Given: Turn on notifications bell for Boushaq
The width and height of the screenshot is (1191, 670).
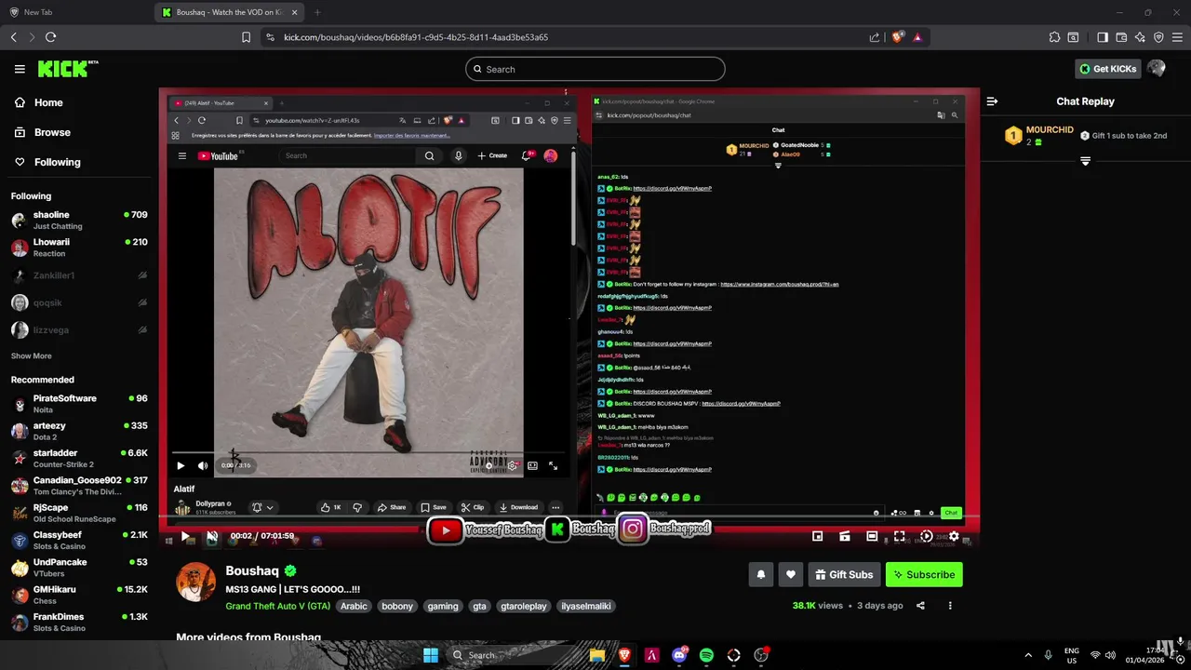Looking at the screenshot, I should pyautogui.click(x=761, y=574).
